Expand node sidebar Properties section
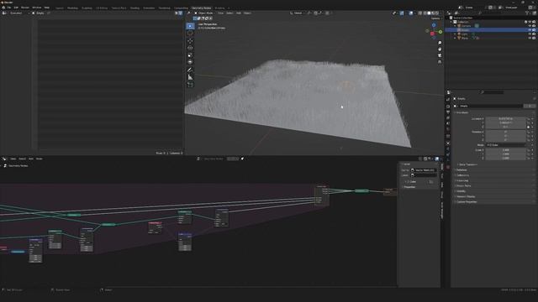The image size is (538, 302). [409, 187]
